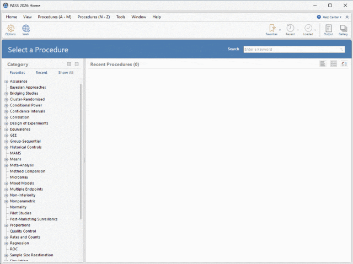
Task: Select the ROC category
Action: tap(14, 249)
